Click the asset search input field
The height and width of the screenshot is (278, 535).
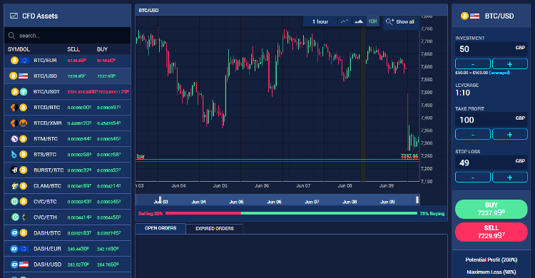point(67,36)
